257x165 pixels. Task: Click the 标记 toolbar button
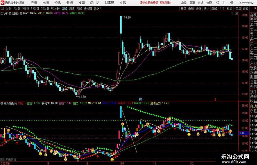click(230, 8)
